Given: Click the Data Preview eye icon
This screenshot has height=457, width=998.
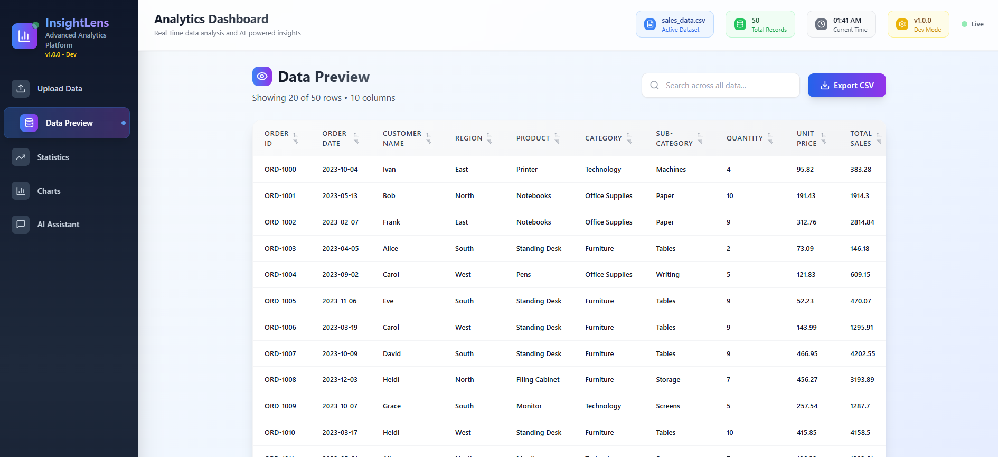Looking at the screenshot, I should (x=262, y=76).
